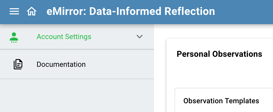Click the eMirror: Data-Informed Reflection title
This screenshot has width=273, height=112.
[x=131, y=12]
